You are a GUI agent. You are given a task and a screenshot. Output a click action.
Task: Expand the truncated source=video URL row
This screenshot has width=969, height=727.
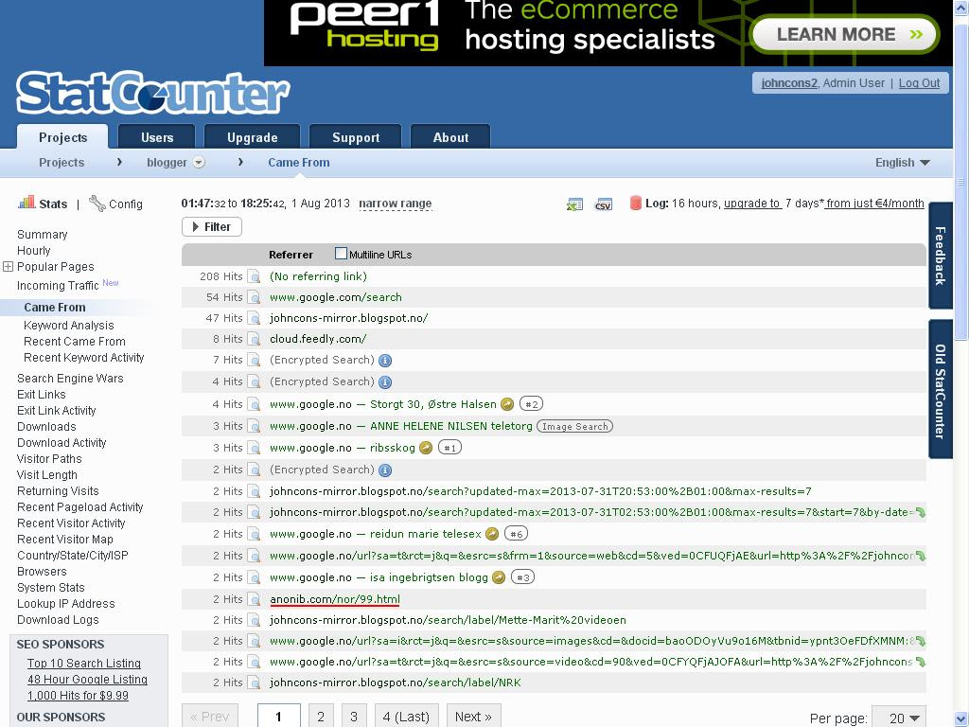click(x=920, y=662)
